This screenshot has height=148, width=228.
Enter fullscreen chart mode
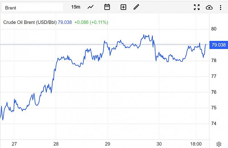point(197,7)
